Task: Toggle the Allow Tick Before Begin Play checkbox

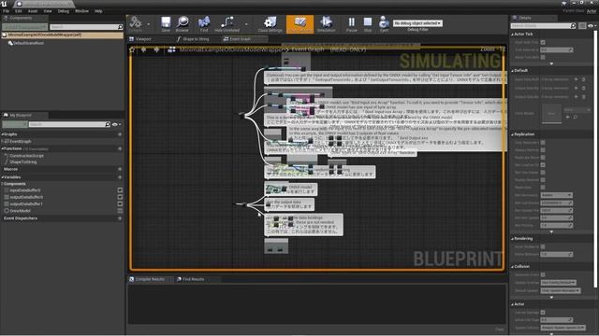Action: (543, 57)
